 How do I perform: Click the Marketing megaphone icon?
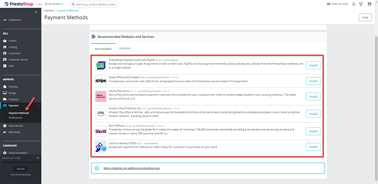click(x=5, y=132)
